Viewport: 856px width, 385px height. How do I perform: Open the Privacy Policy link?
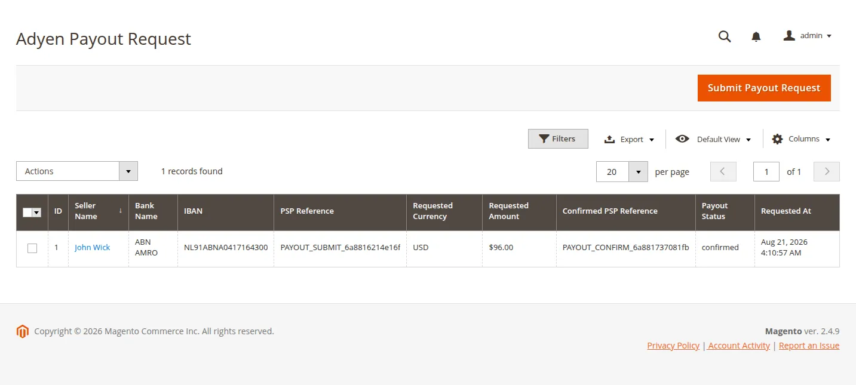pos(673,346)
